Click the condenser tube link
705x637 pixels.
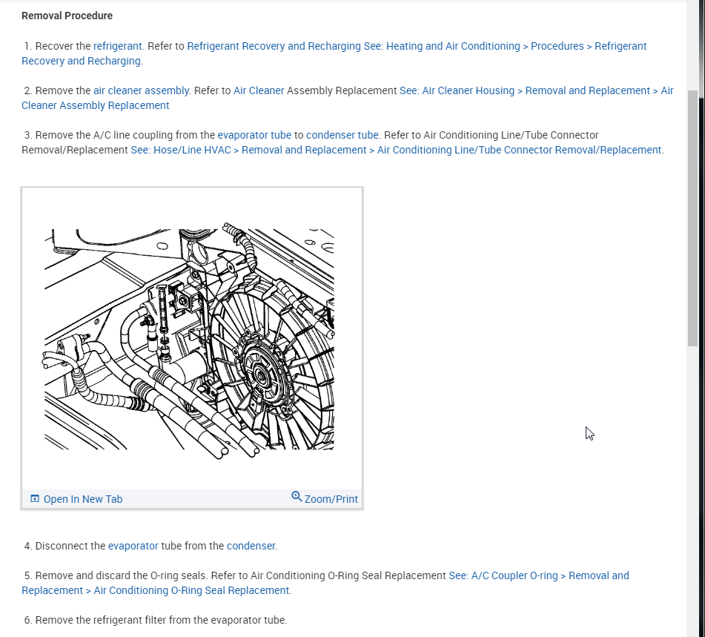pyautogui.click(x=342, y=136)
